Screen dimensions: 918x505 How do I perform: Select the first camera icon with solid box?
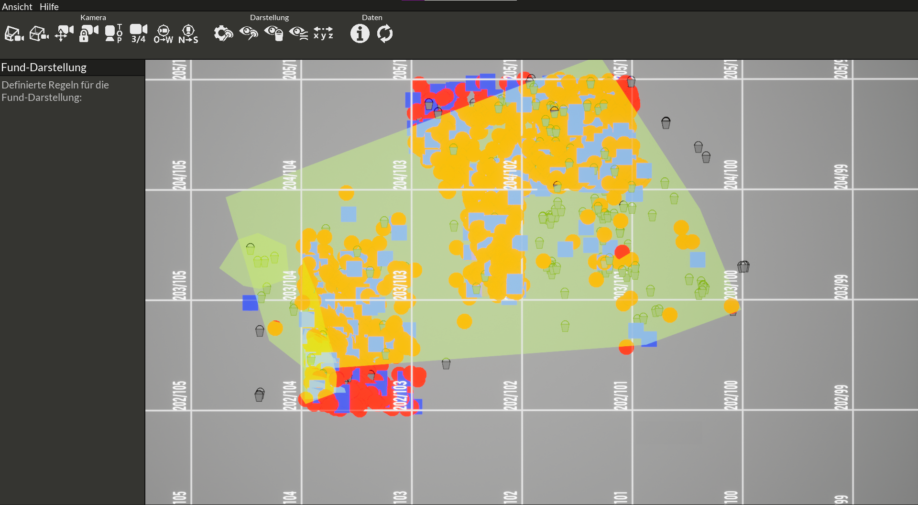tap(14, 34)
